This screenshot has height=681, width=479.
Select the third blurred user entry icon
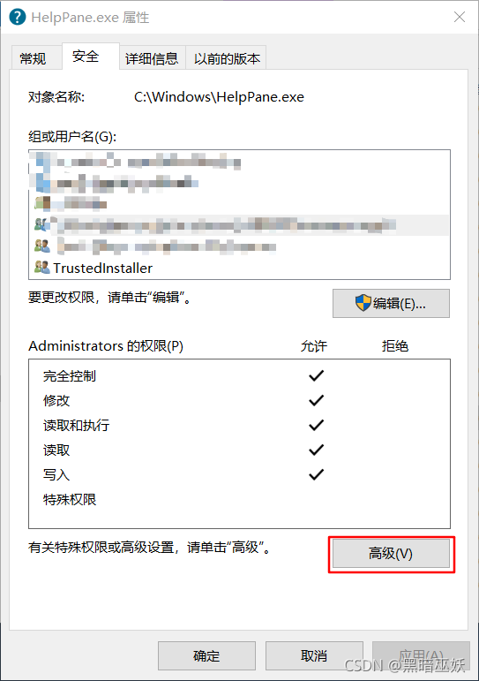[42, 203]
